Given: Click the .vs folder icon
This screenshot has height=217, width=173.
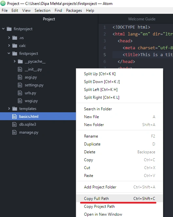Looking at the screenshot, I should point(15,38).
